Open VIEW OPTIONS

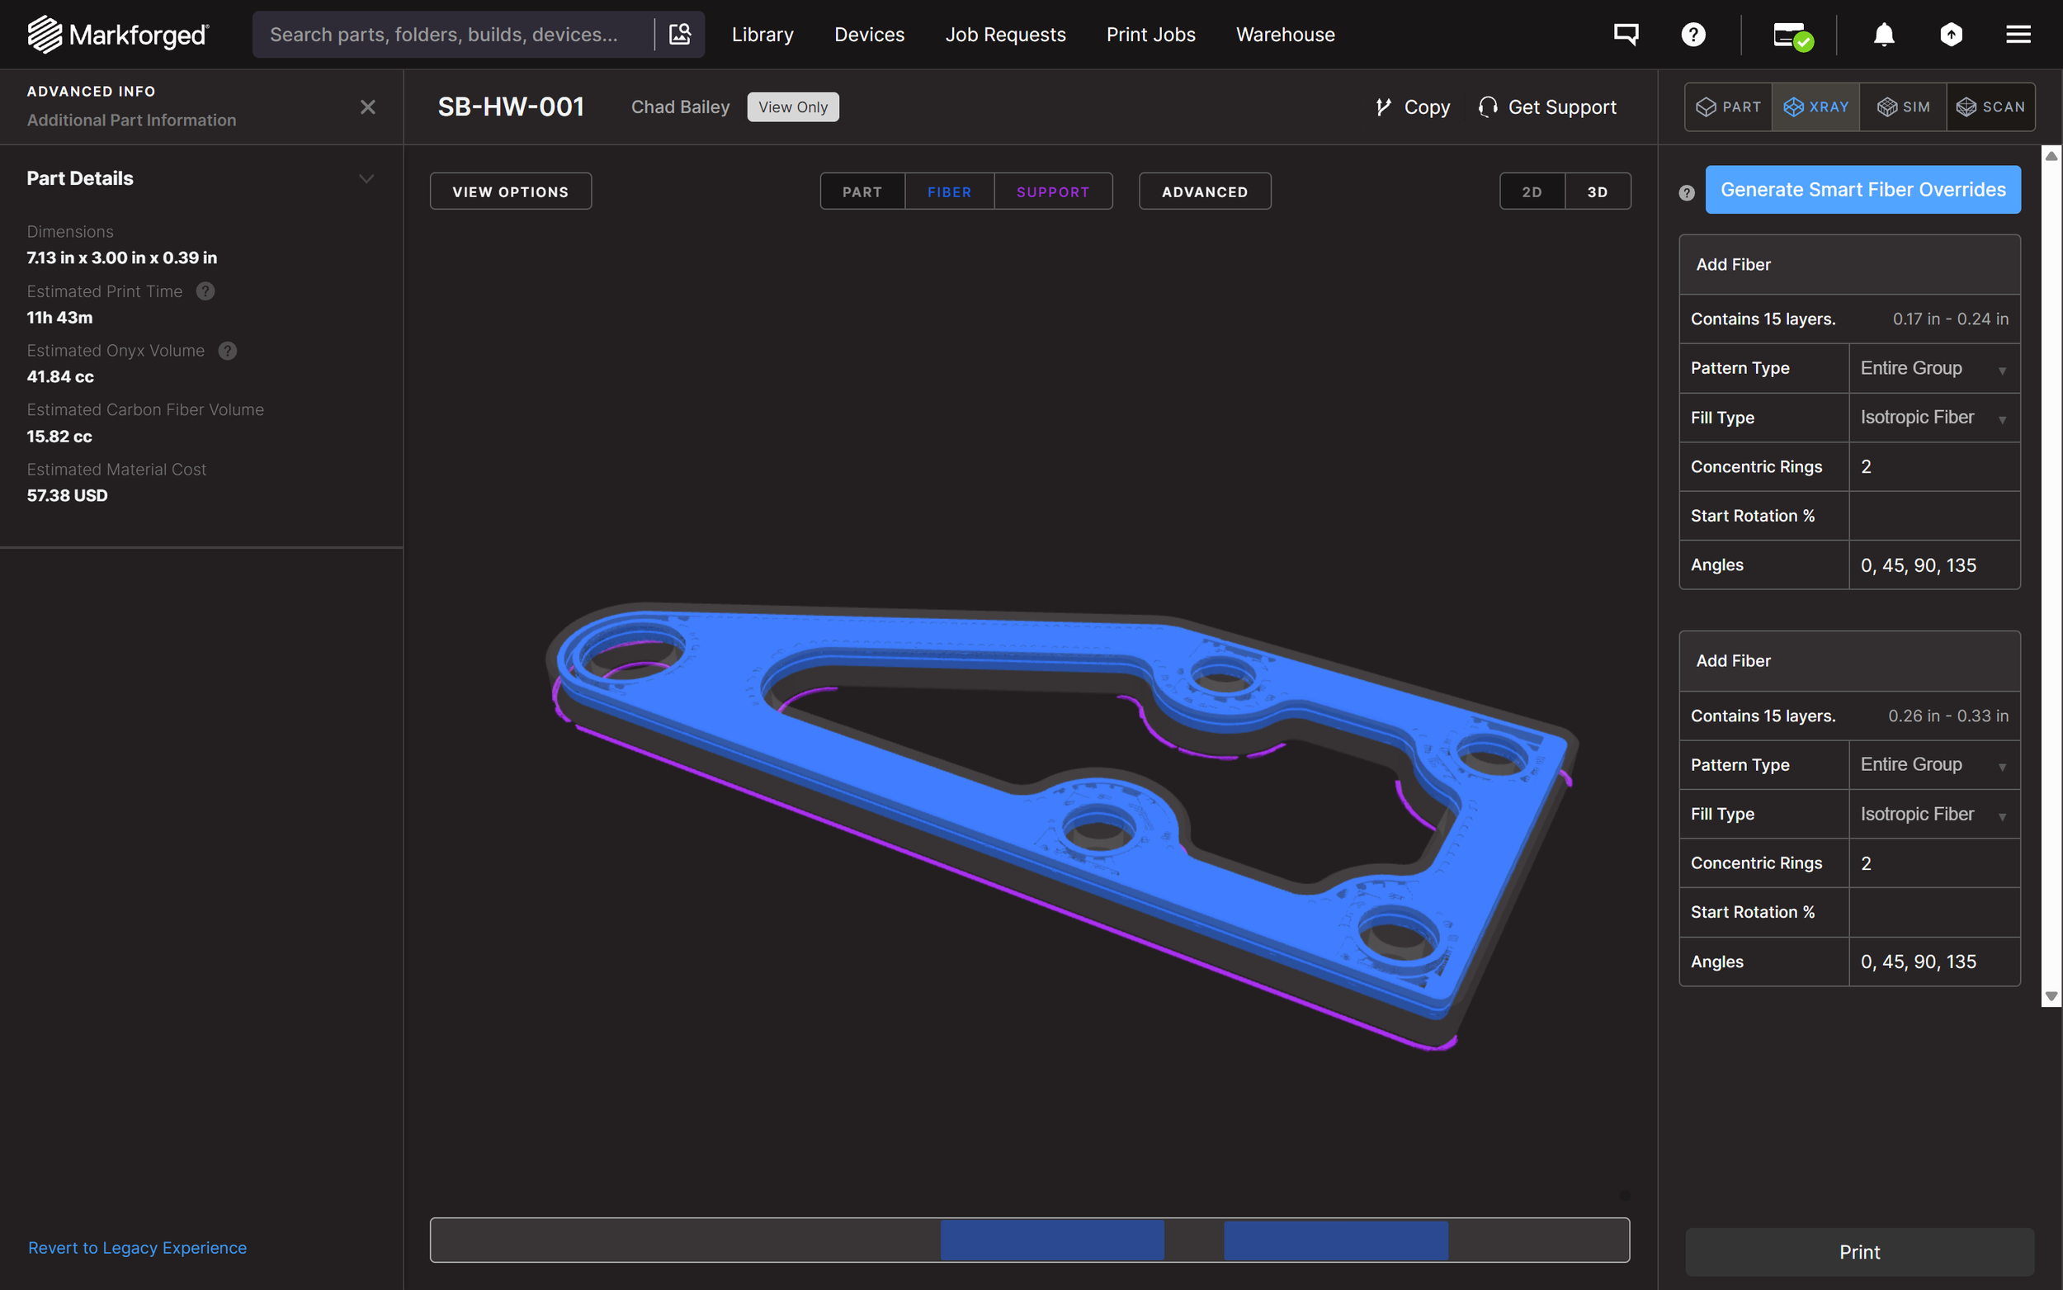pos(510,191)
